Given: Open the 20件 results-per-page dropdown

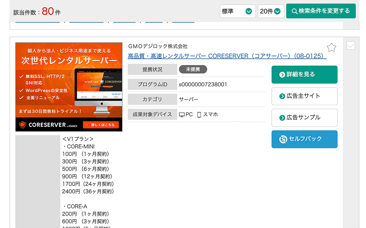Looking at the screenshot, I should coord(271,11).
